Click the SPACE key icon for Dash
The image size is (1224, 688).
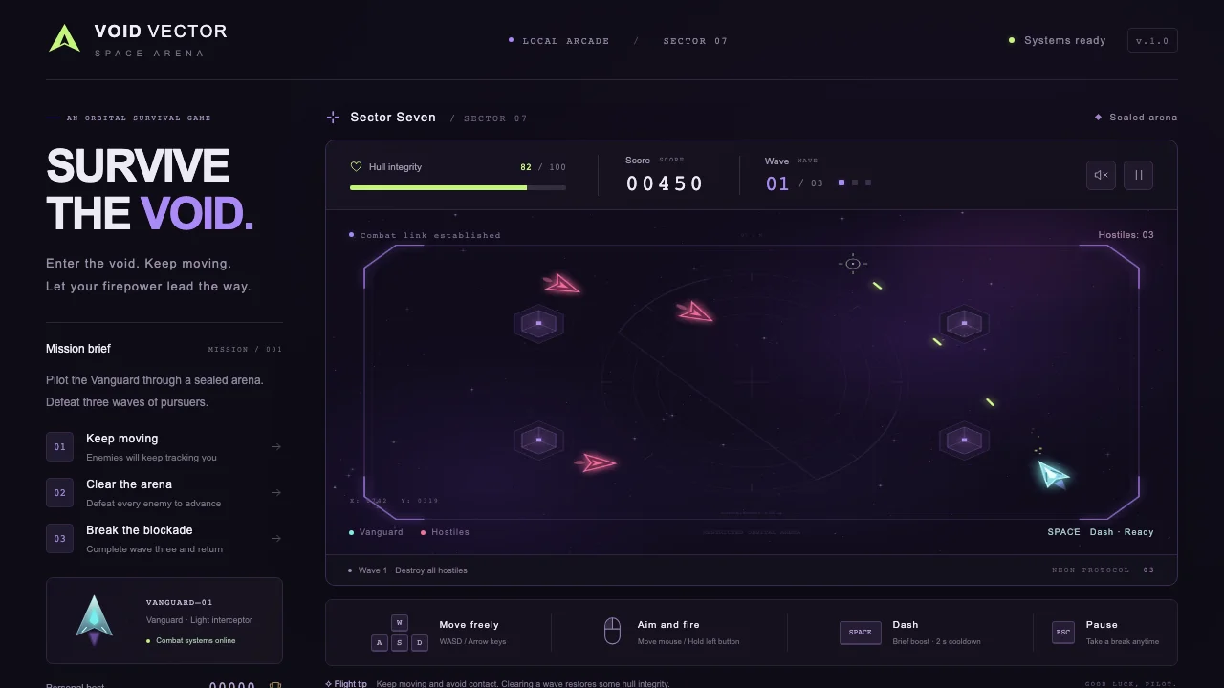pyautogui.click(x=861, y=633)
